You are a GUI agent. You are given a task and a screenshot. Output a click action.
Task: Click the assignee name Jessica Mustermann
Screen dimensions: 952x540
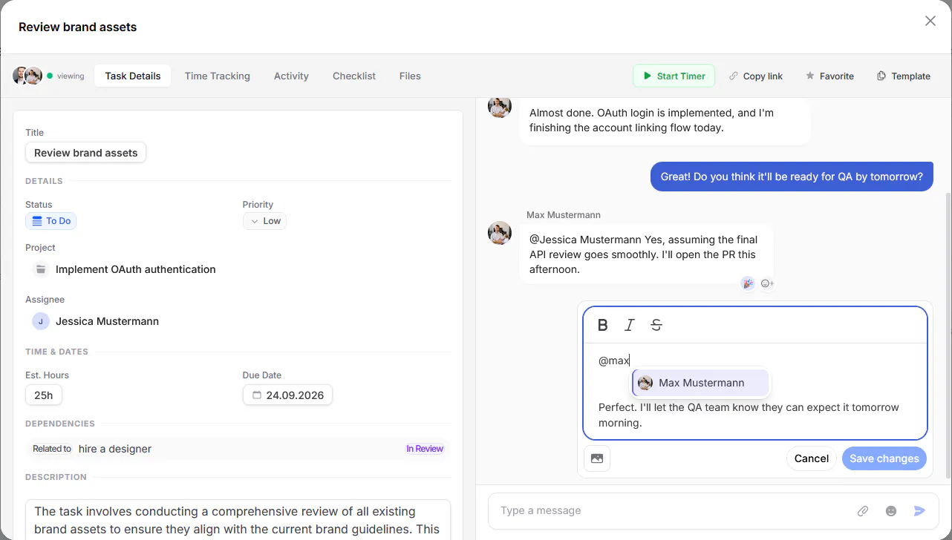[108, 321]
